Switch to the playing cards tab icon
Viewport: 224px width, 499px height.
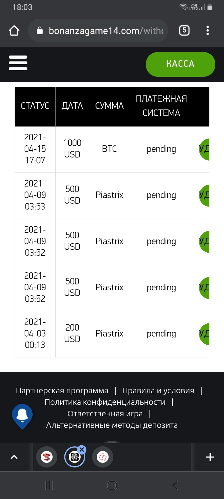(103, 457)
